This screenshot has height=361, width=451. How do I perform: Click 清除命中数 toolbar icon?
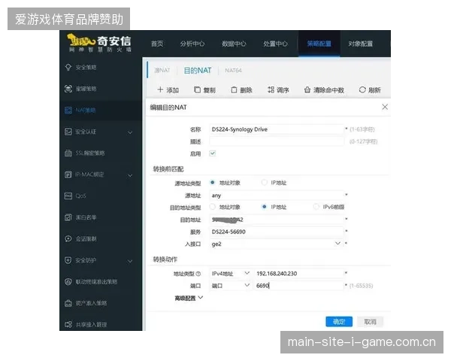pos(307,89)
